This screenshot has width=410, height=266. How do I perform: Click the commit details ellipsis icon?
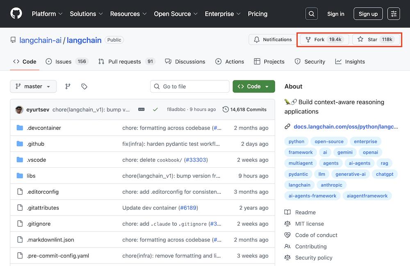click(x=141, y=110)
